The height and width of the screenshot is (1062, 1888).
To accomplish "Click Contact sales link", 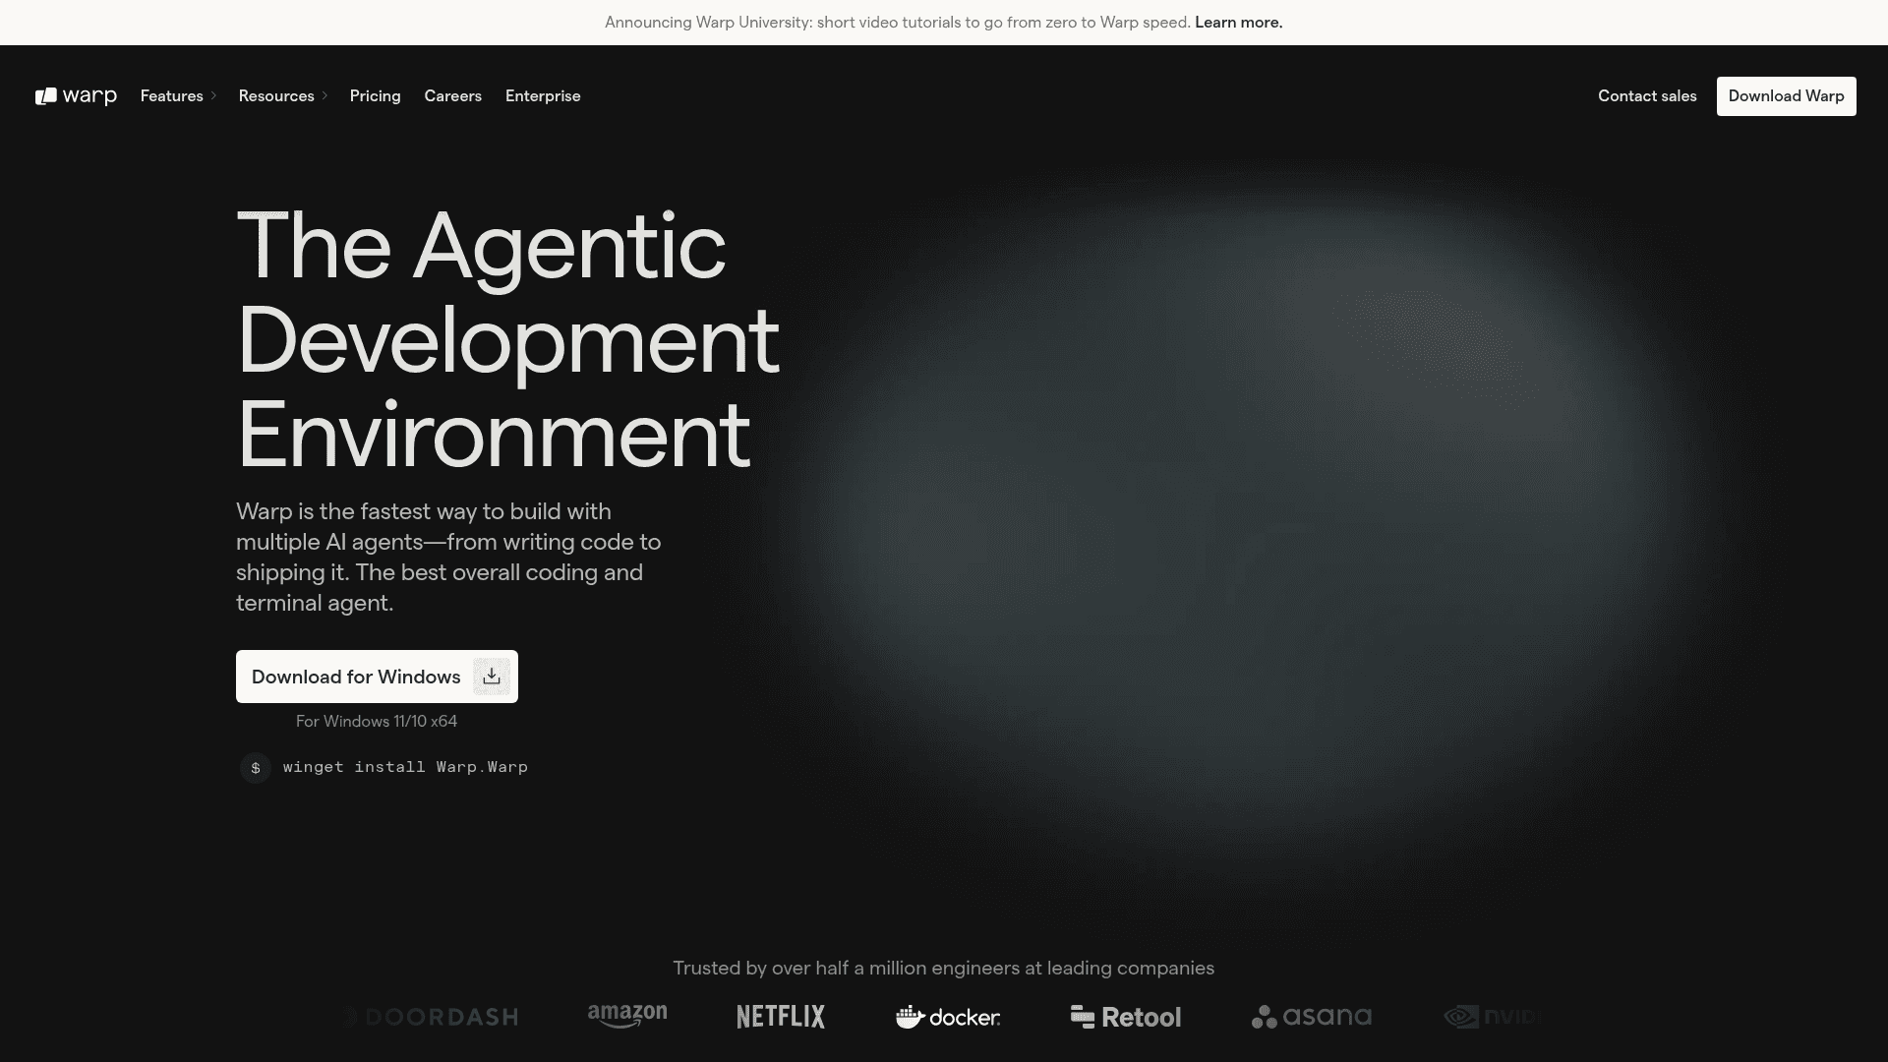I will (x=1647, y=96).
